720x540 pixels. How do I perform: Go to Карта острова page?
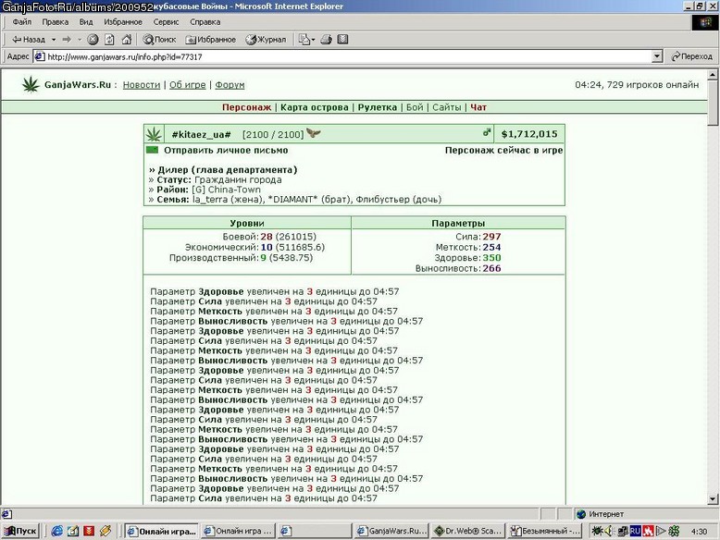315,107
